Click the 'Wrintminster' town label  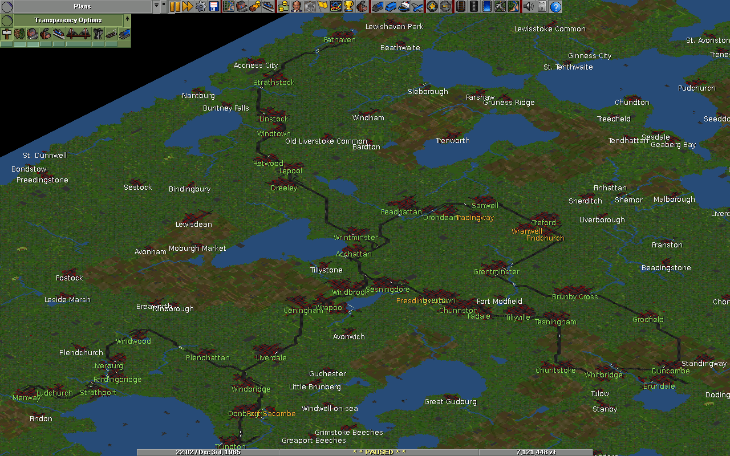coord(356,238)
